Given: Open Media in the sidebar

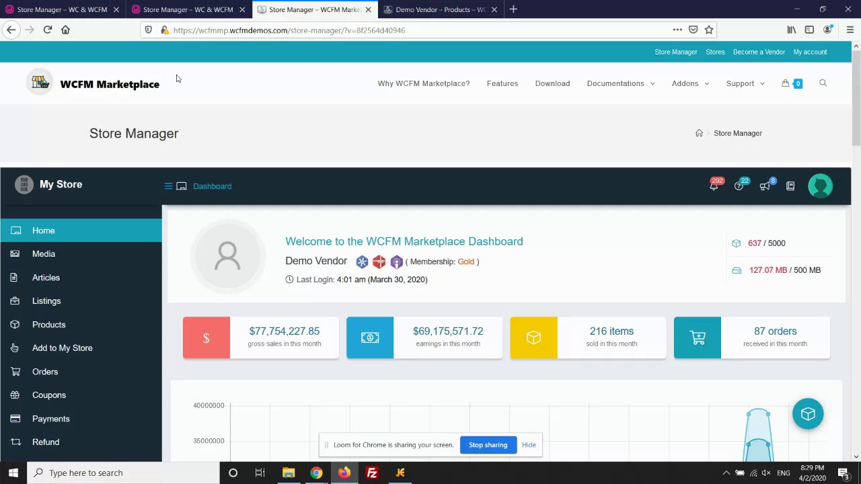Looking at the screenshot, I should pos(81,254).
